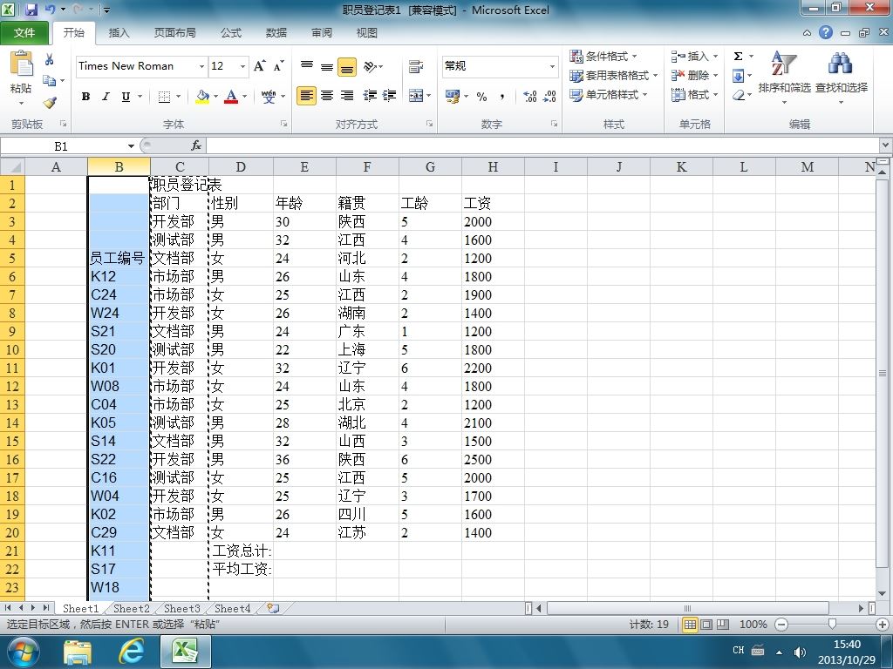Click Merge and Center icon
Screen dimensions: 893x669
point(416,96)
